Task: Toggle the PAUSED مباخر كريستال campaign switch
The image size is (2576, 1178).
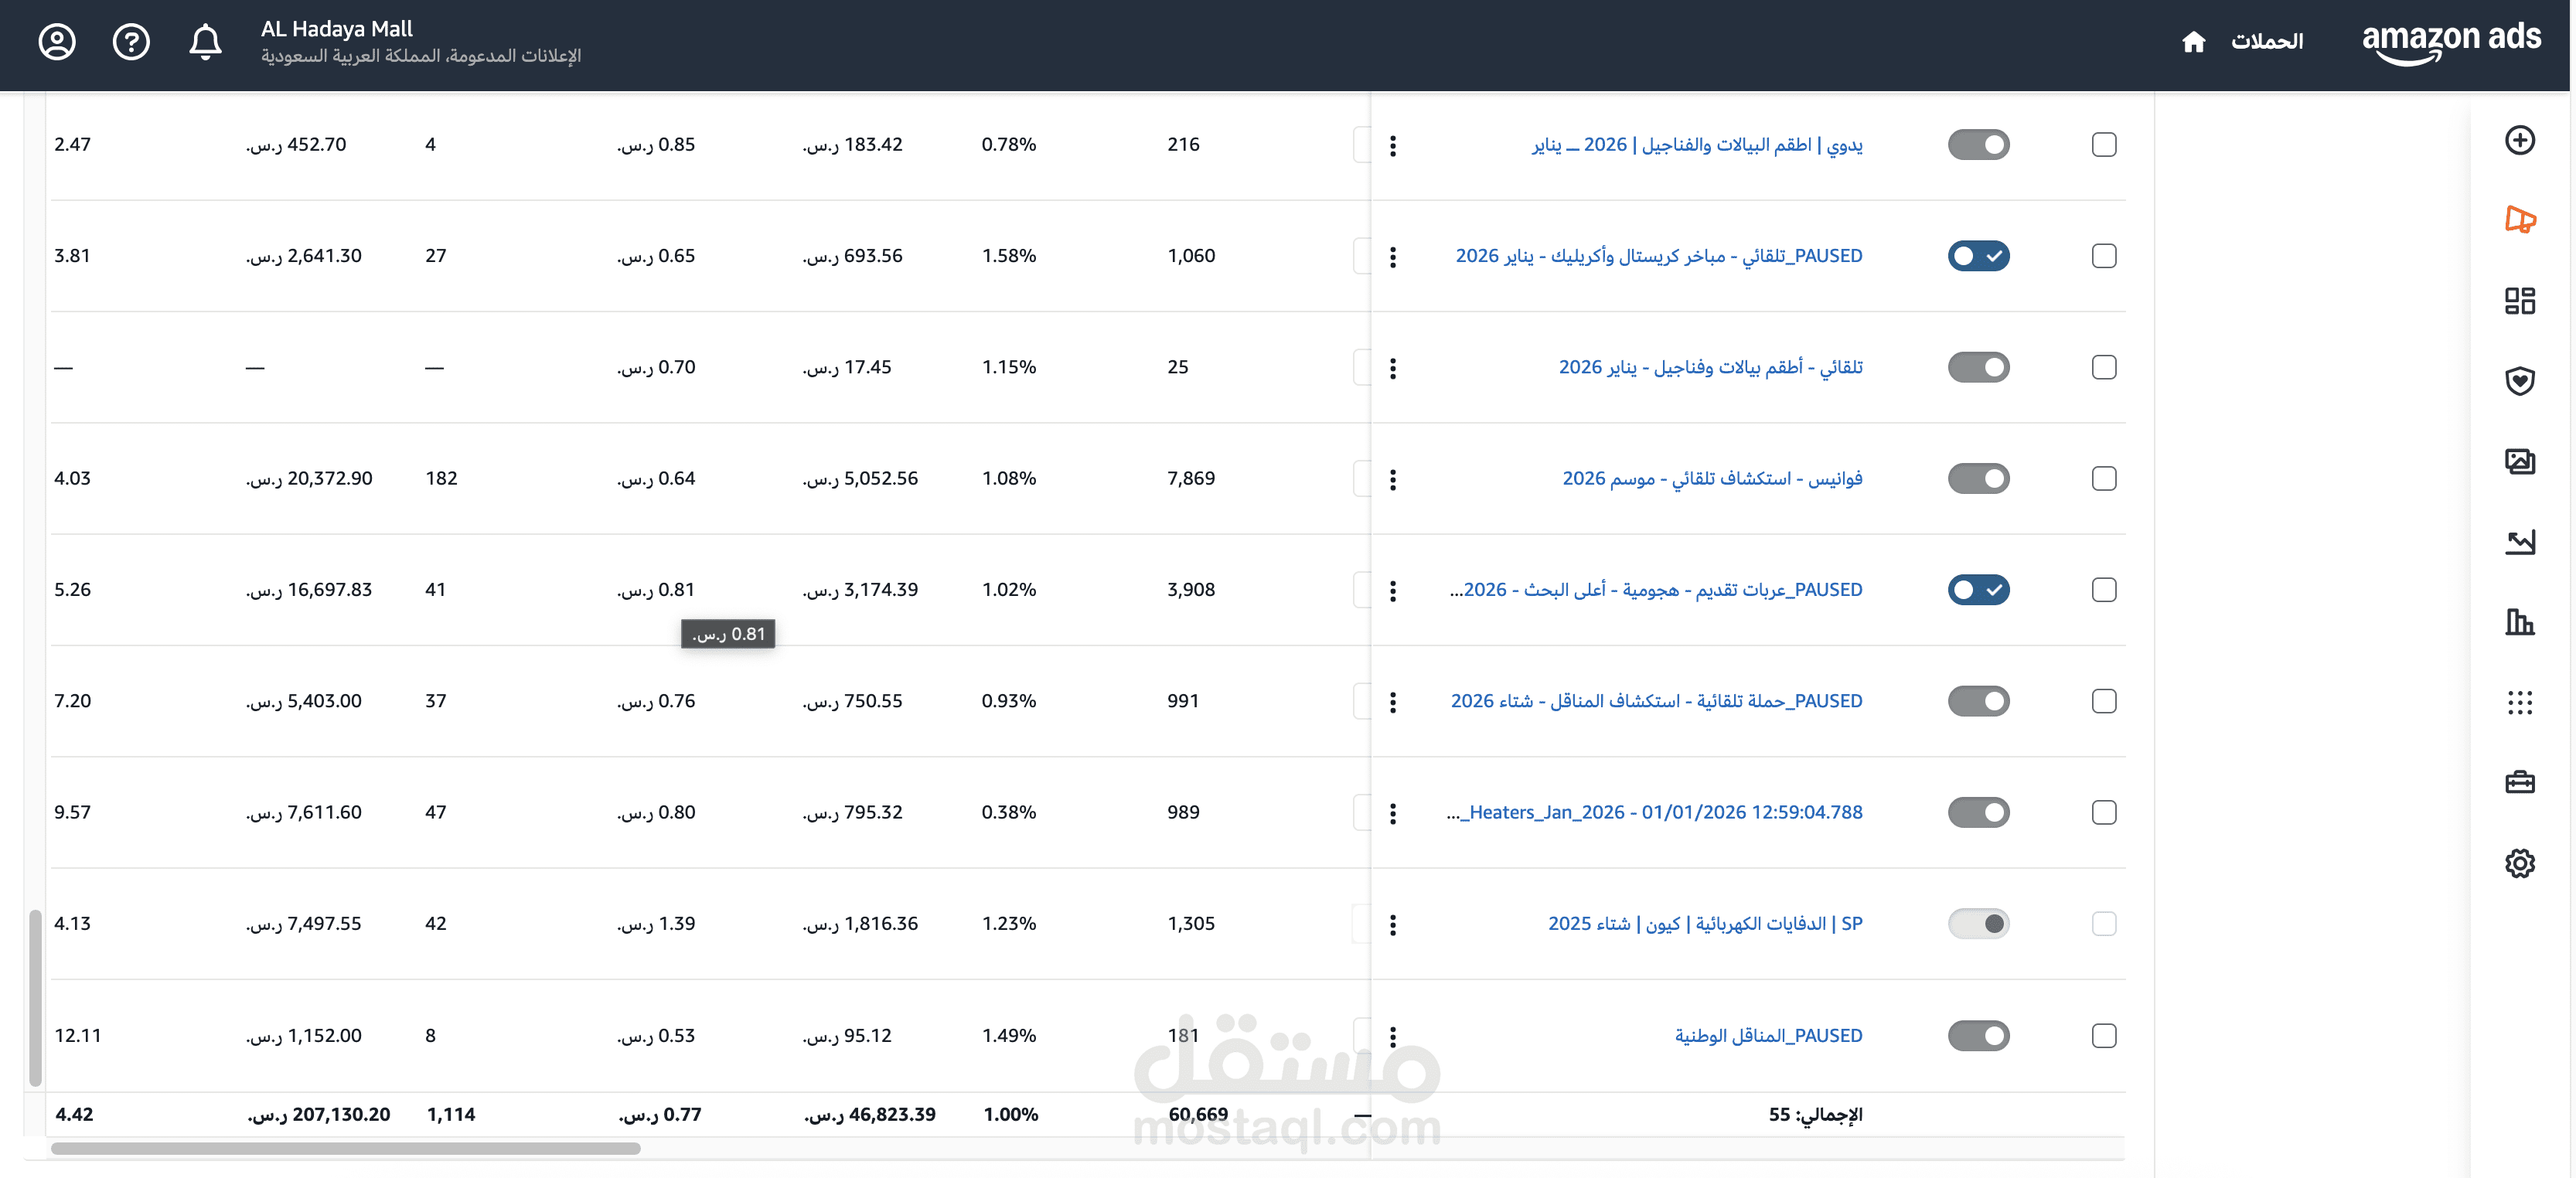Action: [1978, 256]
